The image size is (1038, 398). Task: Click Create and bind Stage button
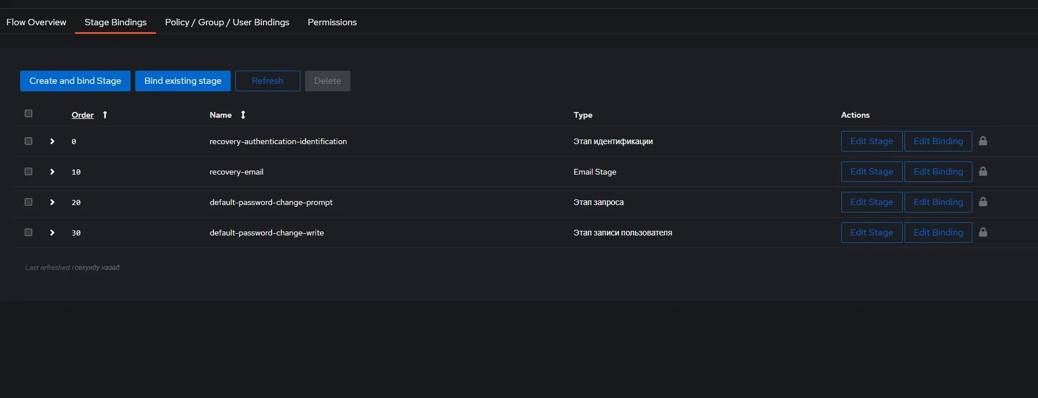(75, 81)
